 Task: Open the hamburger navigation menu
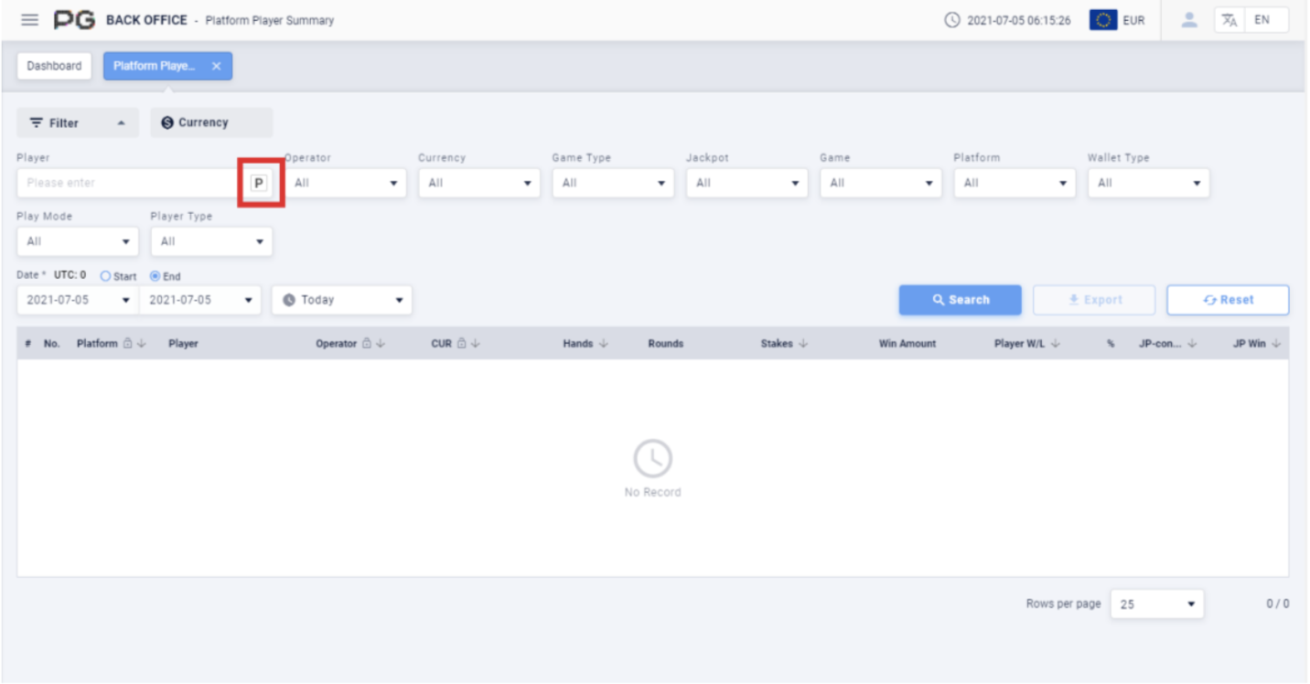pyautogui.click(x=30, y=20)
